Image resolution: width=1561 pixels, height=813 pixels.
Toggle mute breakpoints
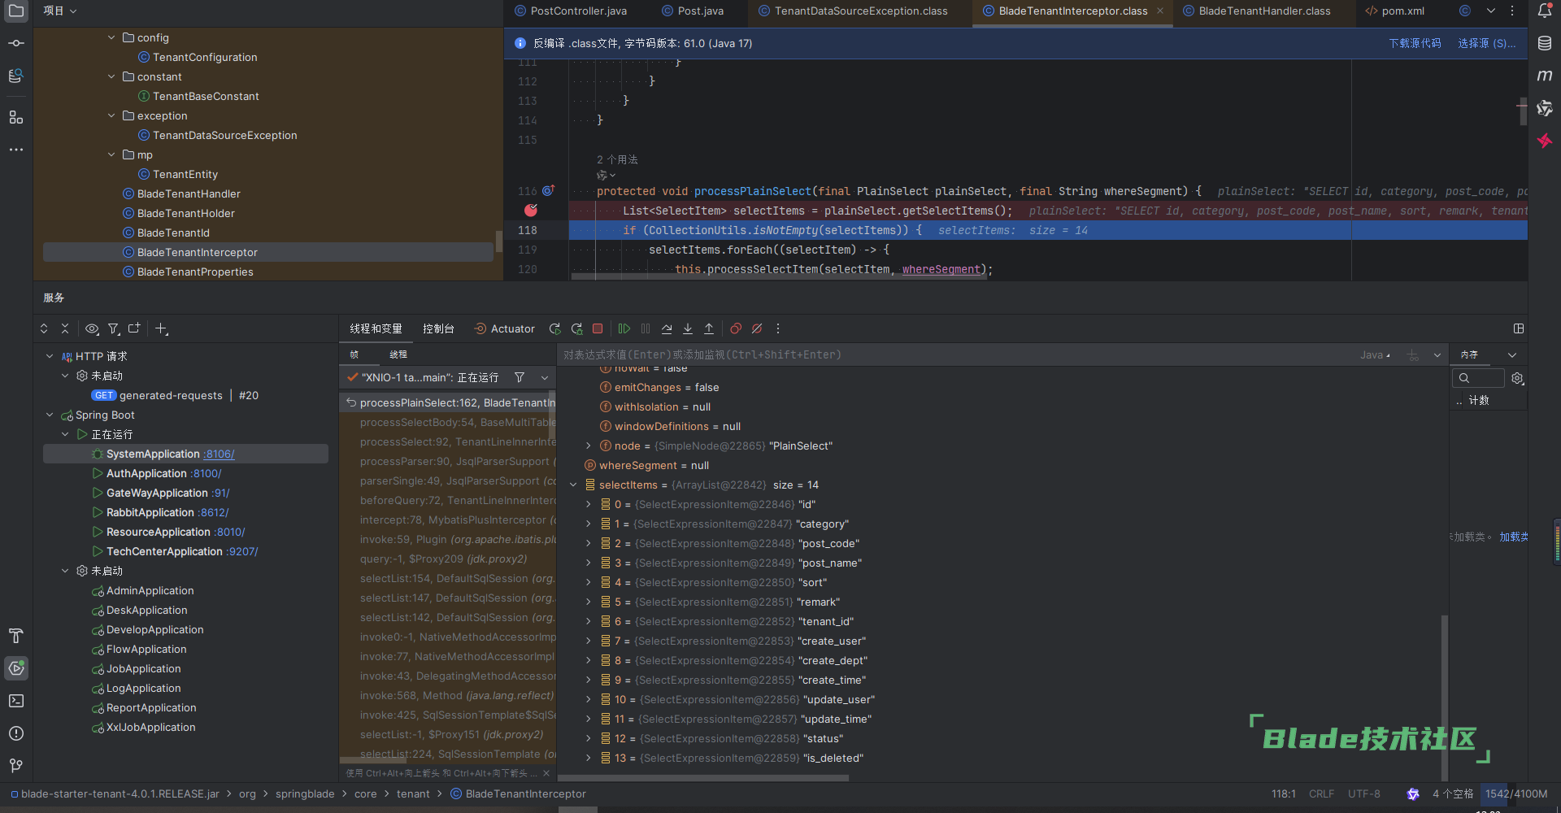[x=757, y=328]
